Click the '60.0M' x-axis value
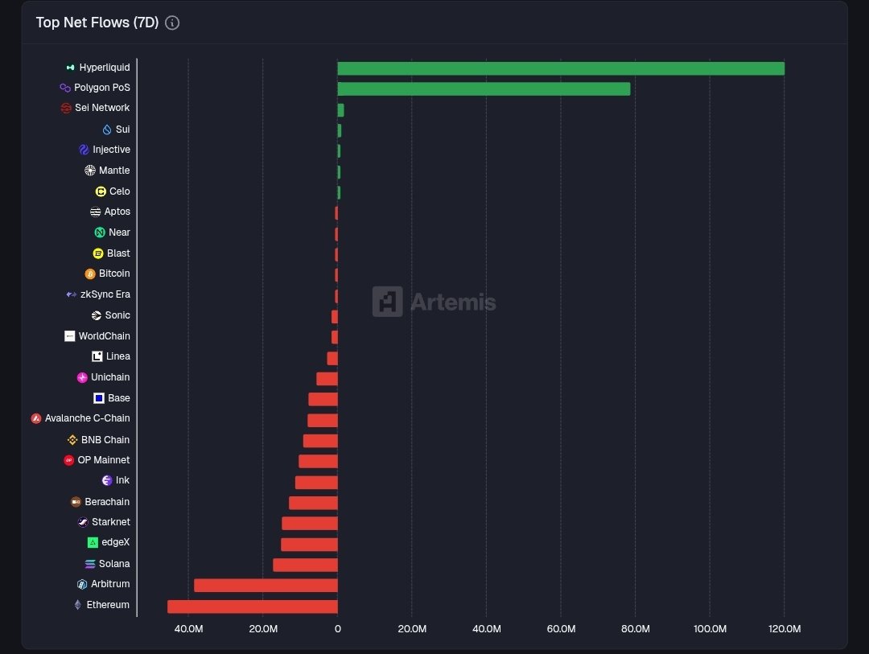 click(x=561, y=629)
